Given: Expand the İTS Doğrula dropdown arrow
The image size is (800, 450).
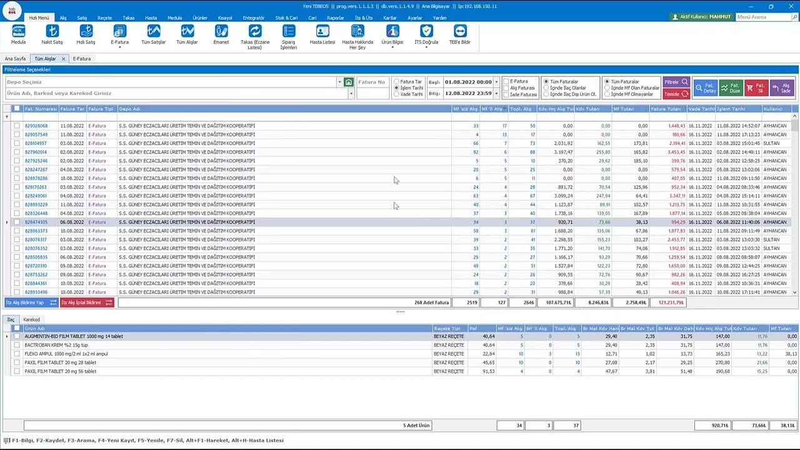Looking at the screenshot, I should [426, 47].
